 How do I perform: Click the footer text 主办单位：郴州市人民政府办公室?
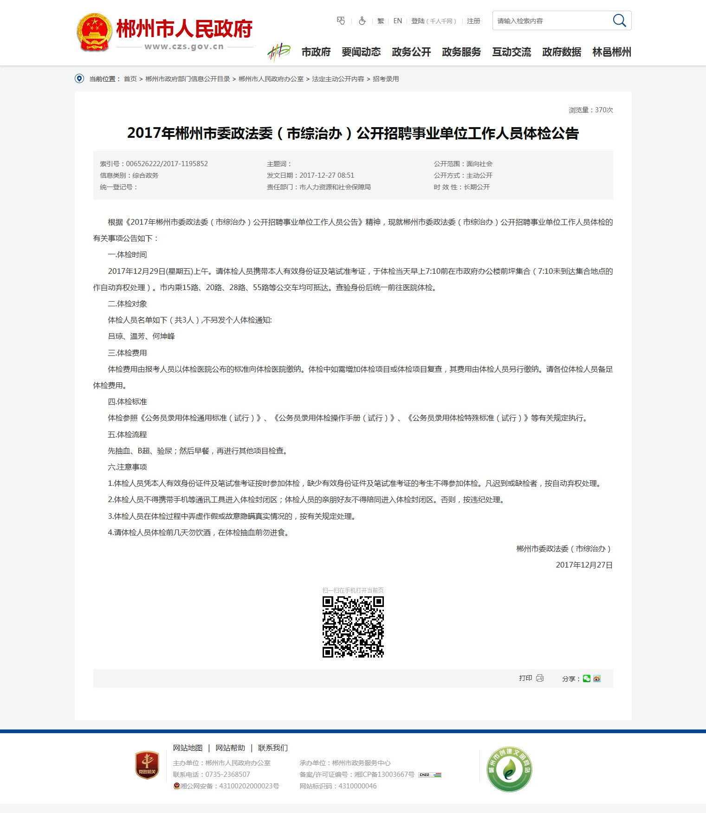tap(222, 763)
